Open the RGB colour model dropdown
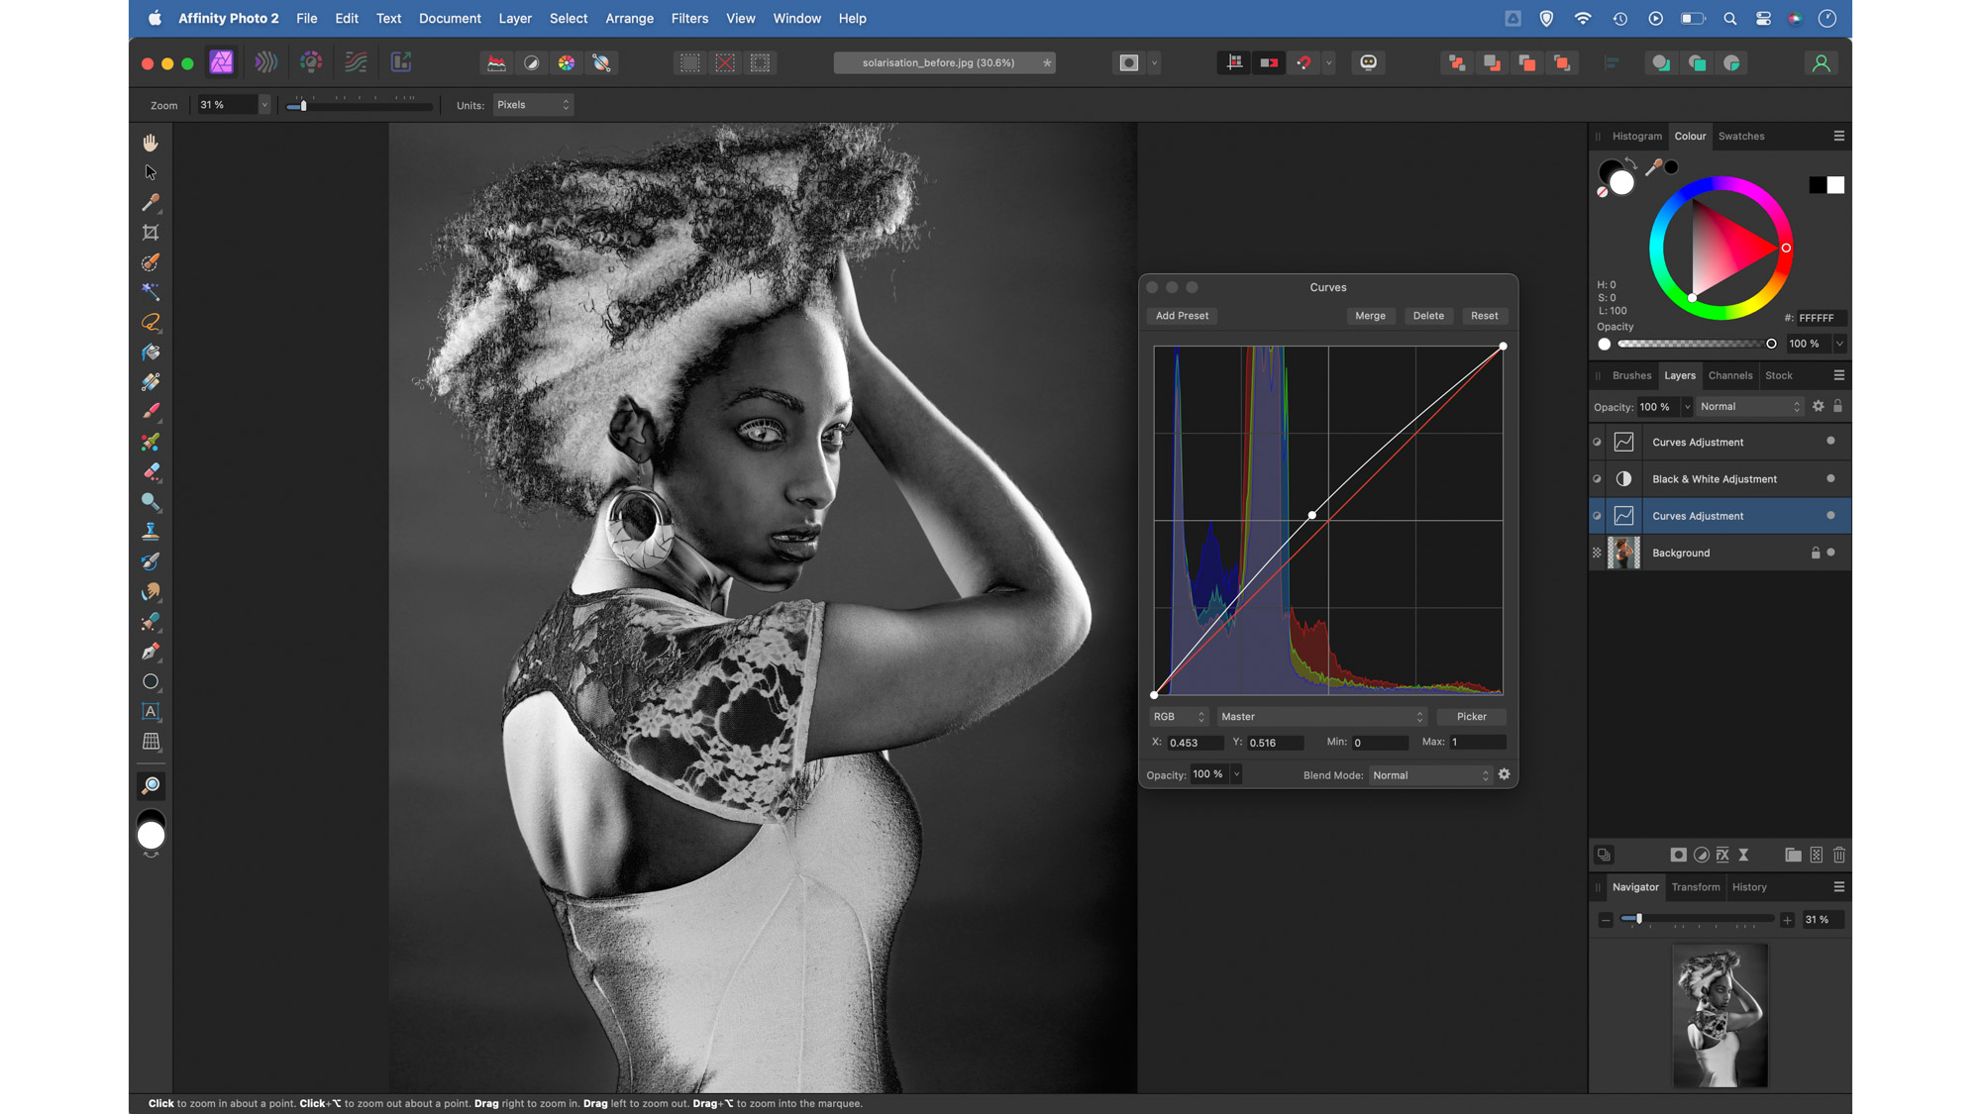1981x1114 pixels. point(1179,716)
